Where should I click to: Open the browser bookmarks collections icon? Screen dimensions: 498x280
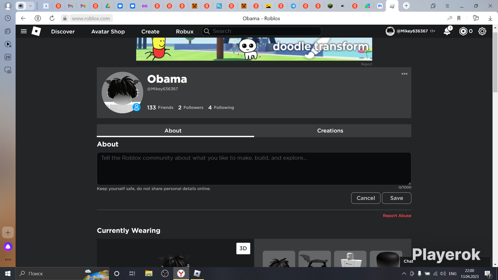(433, 6)
